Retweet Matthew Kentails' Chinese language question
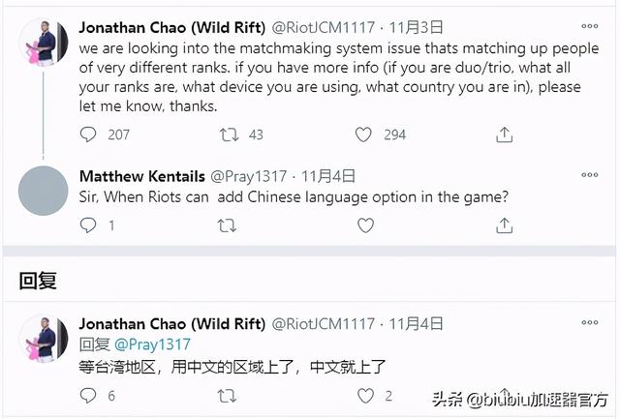Screen dimensions: 620x419 (x=226, y=225)
